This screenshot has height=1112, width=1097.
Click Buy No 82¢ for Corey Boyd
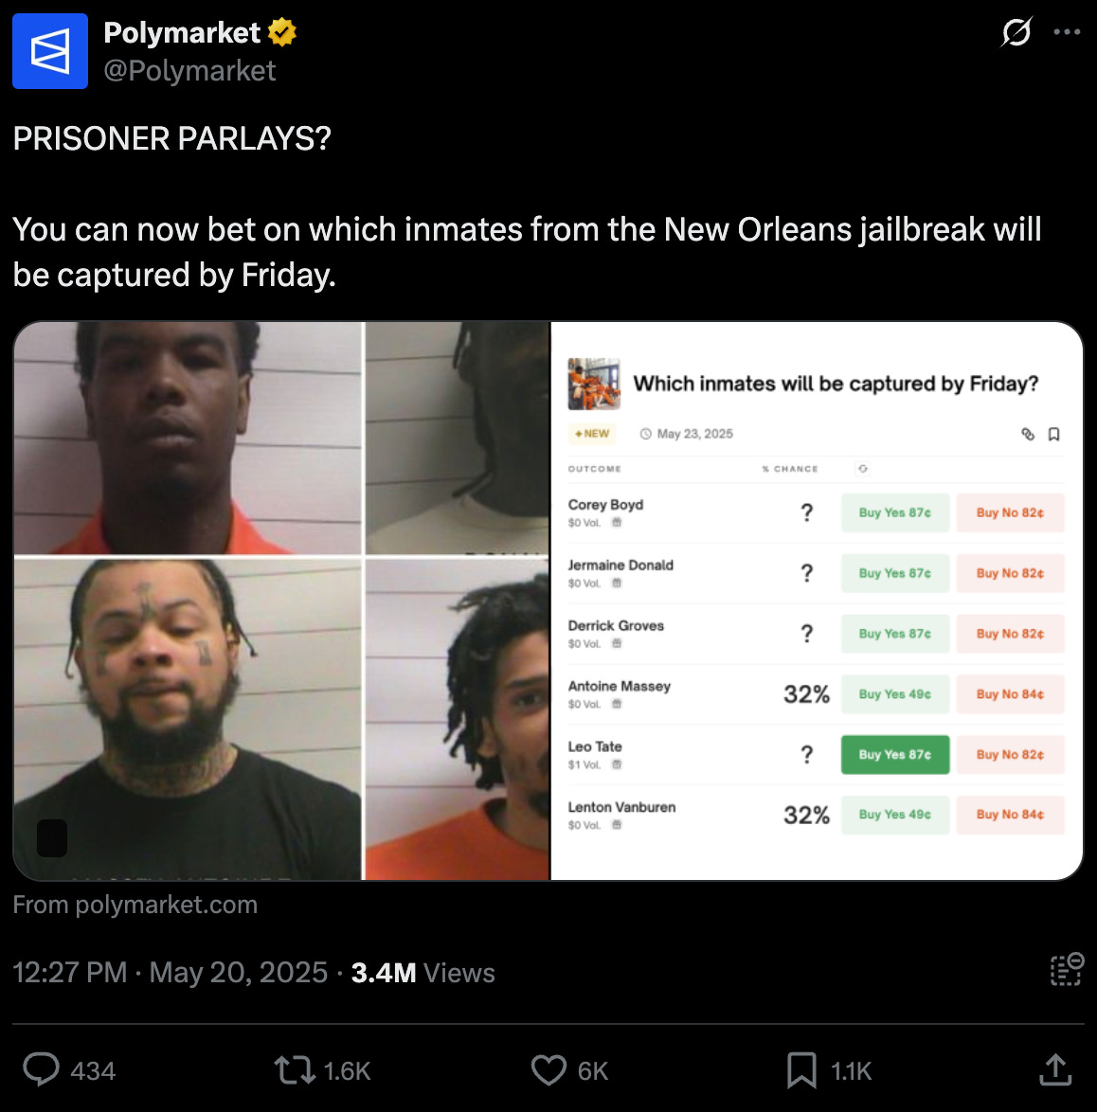[x=1010, y=512]
